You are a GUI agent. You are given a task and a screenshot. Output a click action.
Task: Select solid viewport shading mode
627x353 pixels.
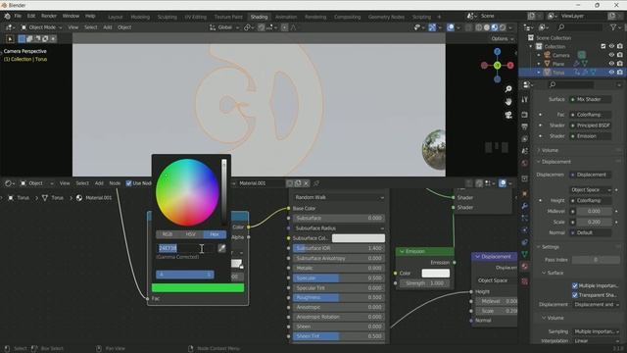click(487, 27)
